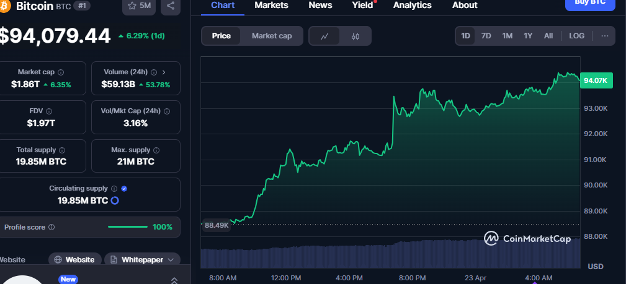Screen dimensions: 626x284
Task: Click the 93.00K y-axis label
Action: click(596, 108)
